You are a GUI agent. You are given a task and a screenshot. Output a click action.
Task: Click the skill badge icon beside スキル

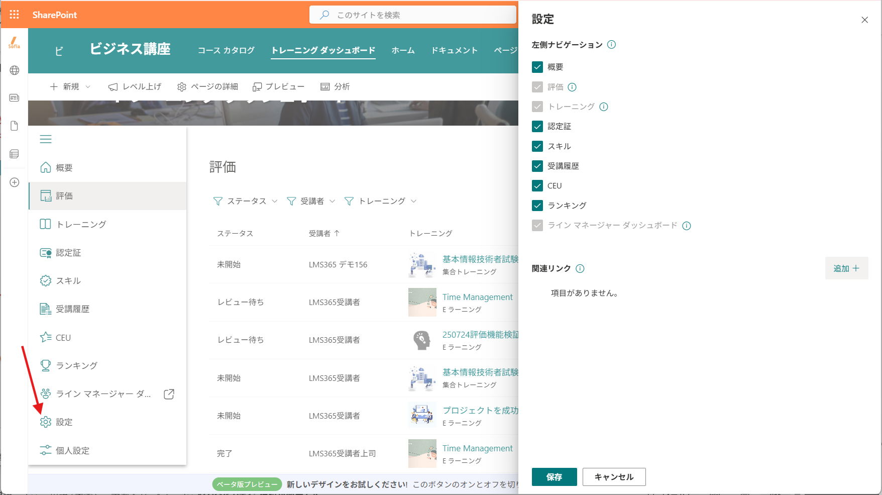pyautogui.click(x=46, y=280)
